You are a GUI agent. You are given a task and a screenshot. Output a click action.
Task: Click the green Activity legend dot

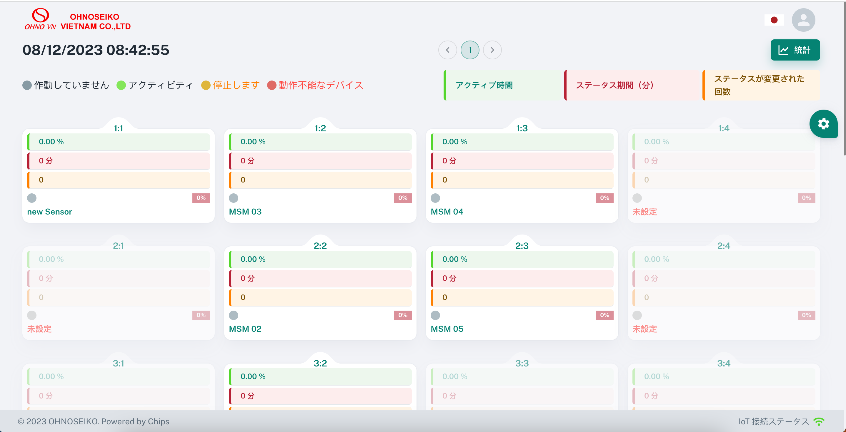click(x=121, y=85)
